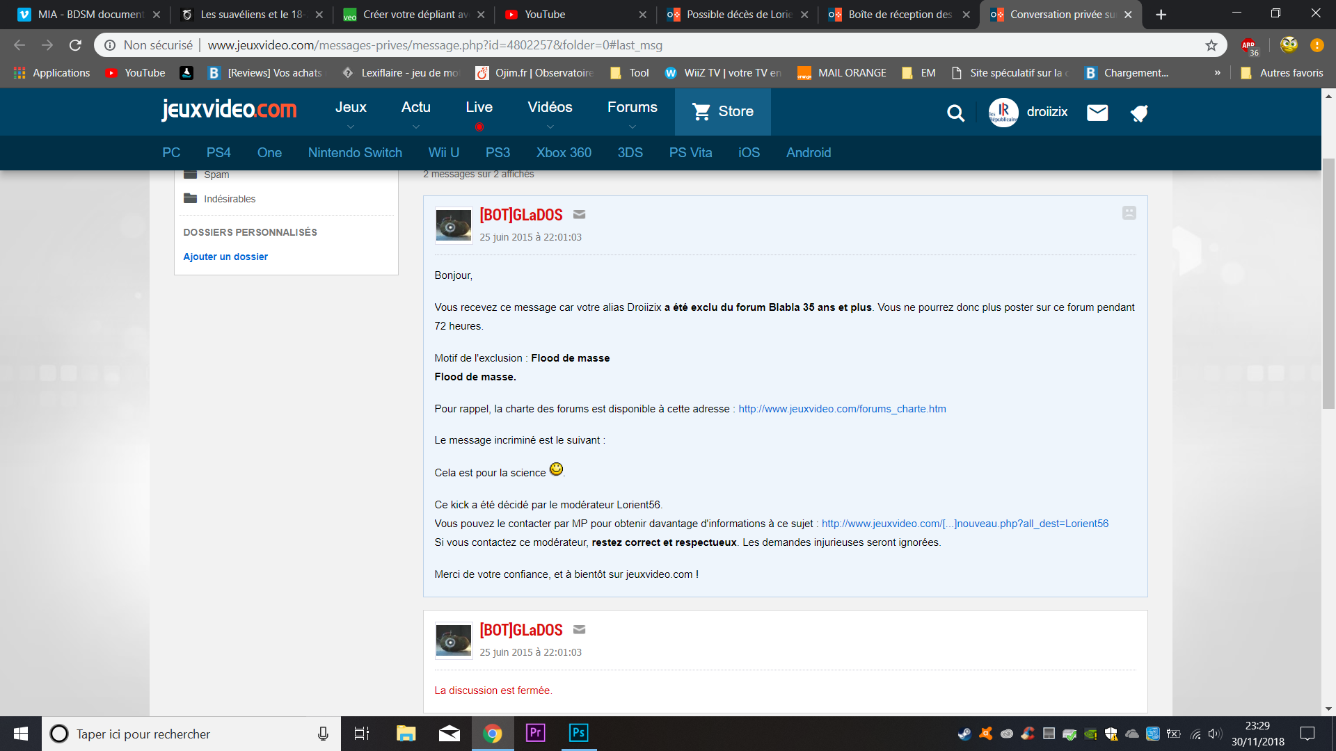Show hidden bookmarks via the overflow chevron

click(x=1217, y=73)
